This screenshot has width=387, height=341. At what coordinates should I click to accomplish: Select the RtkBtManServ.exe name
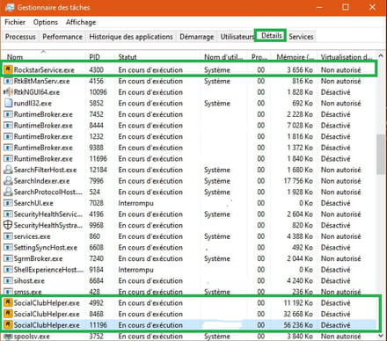coord(41,81)
